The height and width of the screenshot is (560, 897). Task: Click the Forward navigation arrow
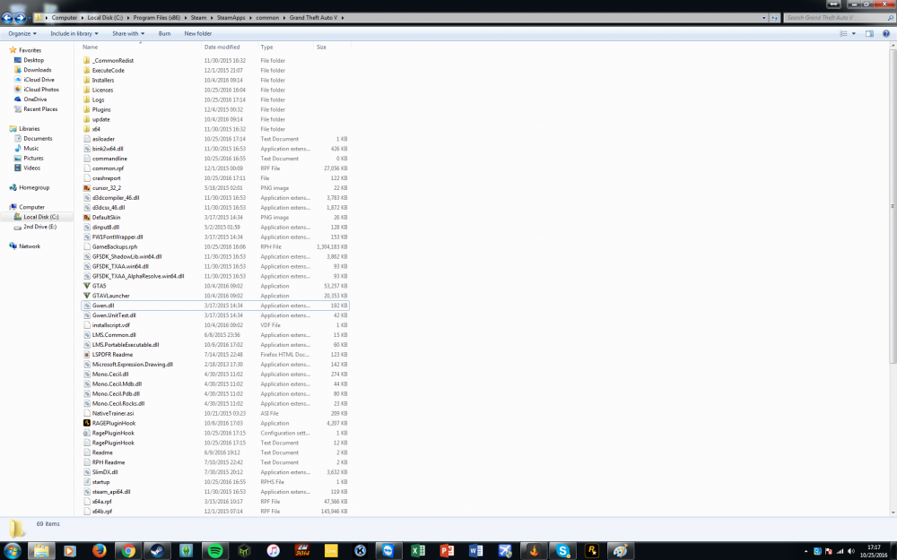coord(20,18)
